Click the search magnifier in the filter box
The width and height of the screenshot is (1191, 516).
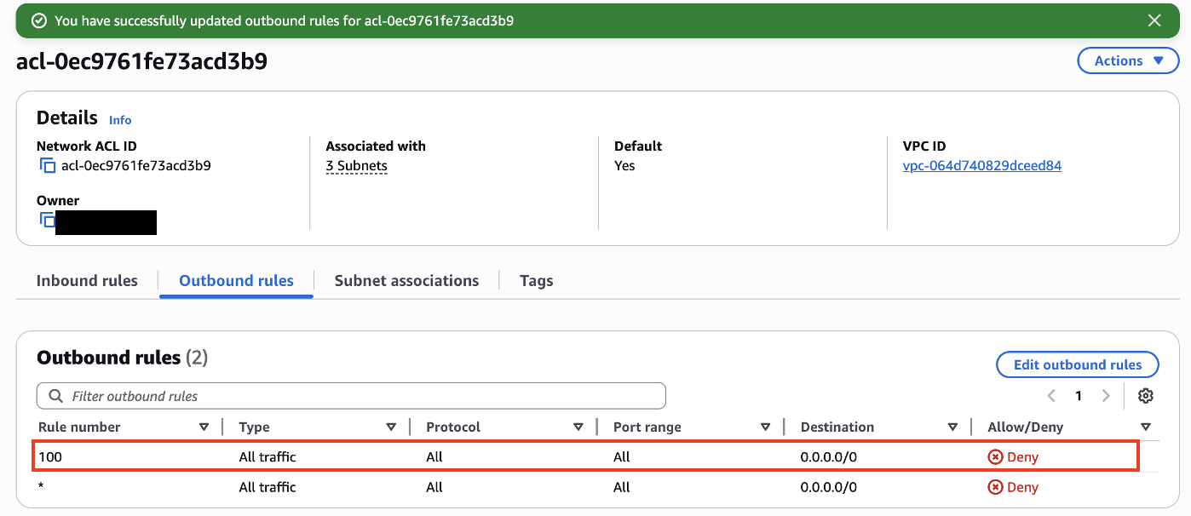(x=55, y=395)
